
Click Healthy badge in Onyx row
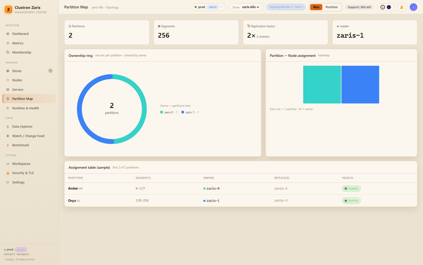[x=351, y=201]
